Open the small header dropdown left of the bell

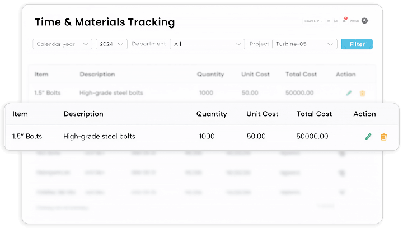coord(313,21)
